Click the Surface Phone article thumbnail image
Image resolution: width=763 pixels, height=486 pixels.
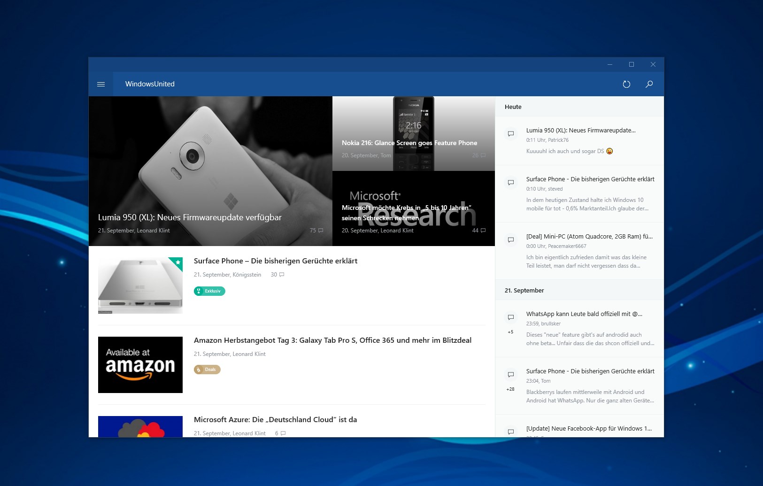pyautogui.click(x=140, y=285)
